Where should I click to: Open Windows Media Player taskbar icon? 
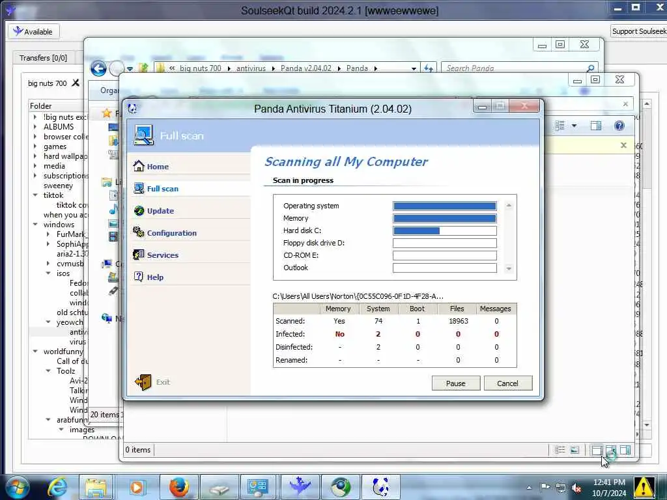pos(137,487)
